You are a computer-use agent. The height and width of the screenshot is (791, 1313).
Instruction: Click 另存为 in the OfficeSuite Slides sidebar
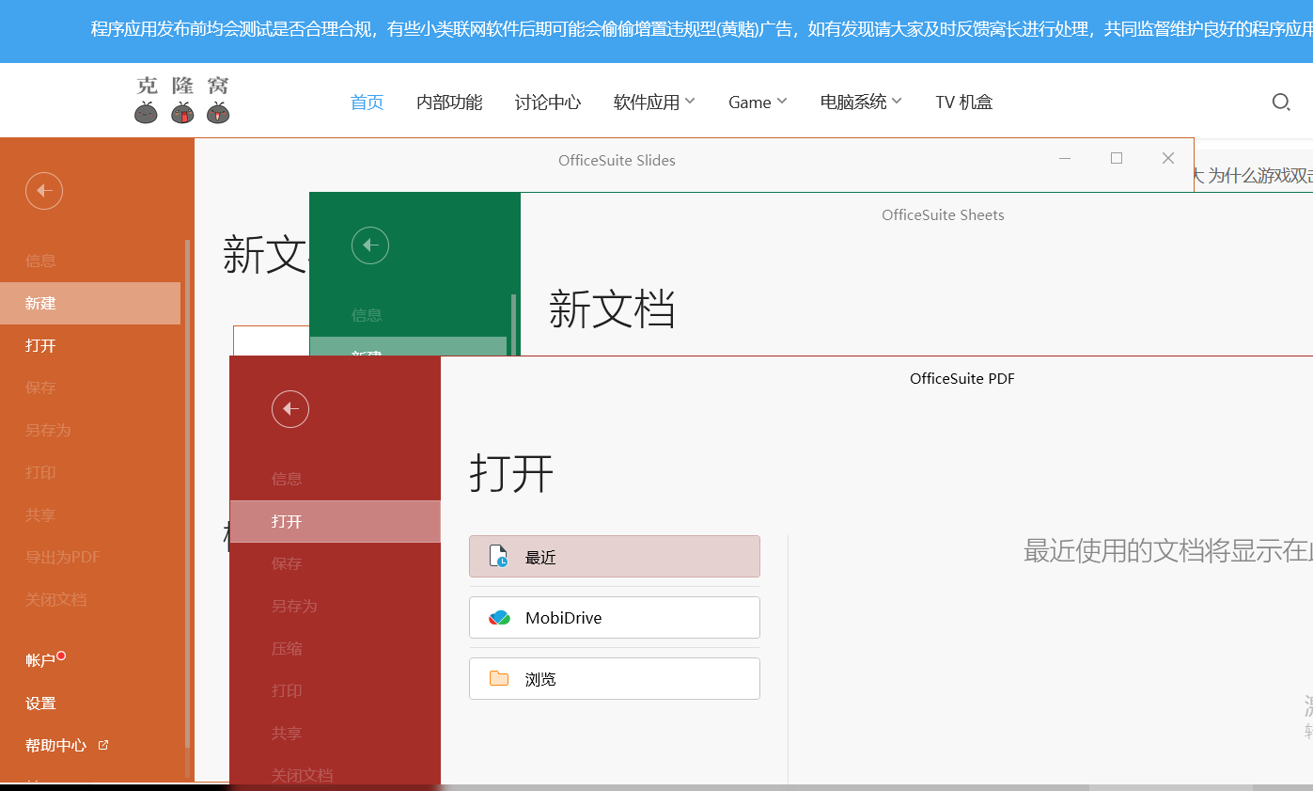(48, 430)
